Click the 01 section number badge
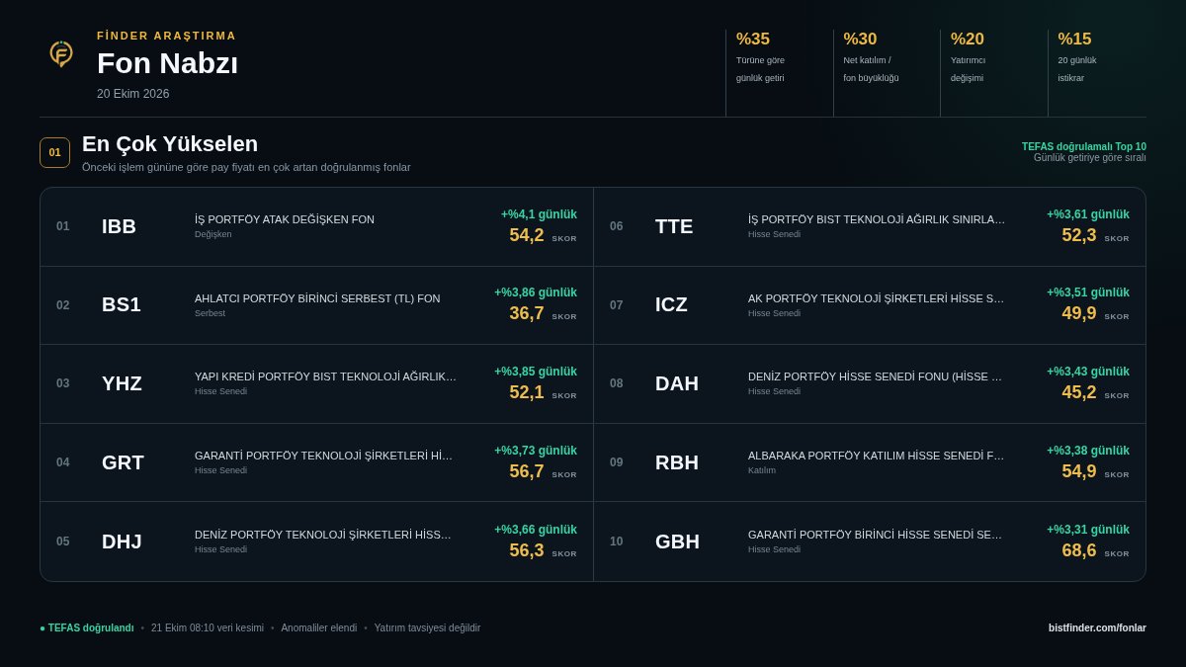 54,152
